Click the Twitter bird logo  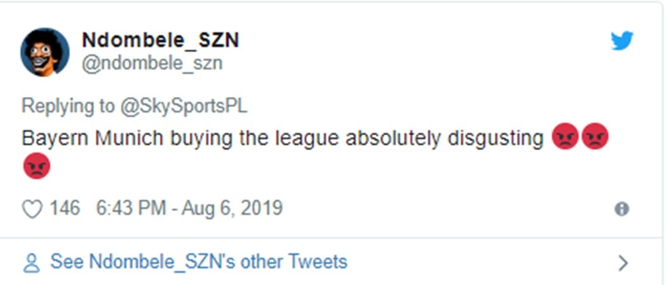622,41
